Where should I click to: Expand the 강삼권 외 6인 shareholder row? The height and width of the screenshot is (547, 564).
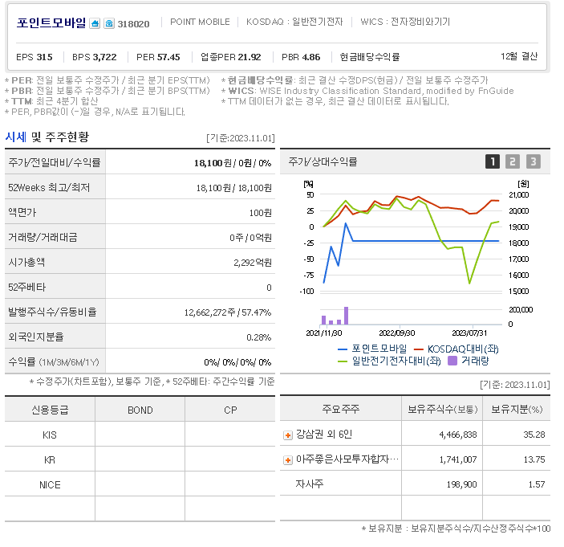(x=288, y=435)
